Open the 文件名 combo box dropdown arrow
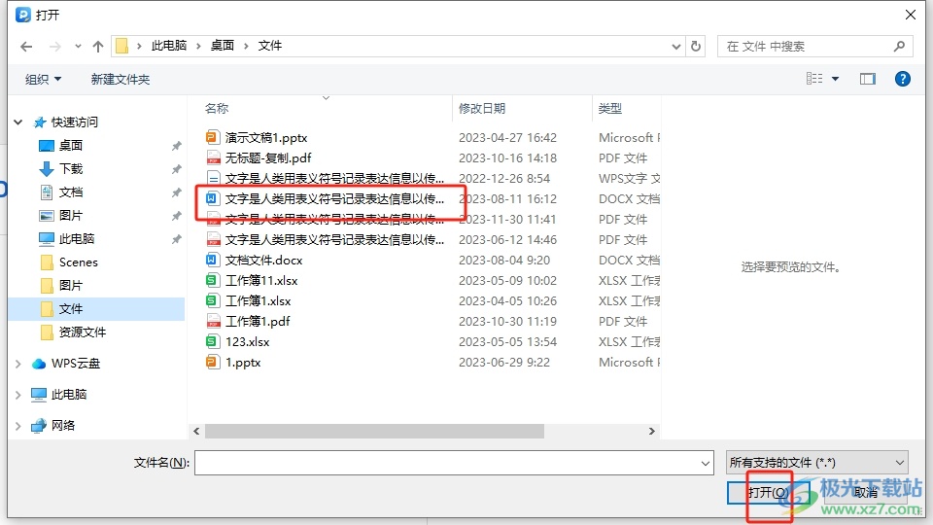Image resolution: width=933 pixels, height=525 pixels. coord(706,463)
